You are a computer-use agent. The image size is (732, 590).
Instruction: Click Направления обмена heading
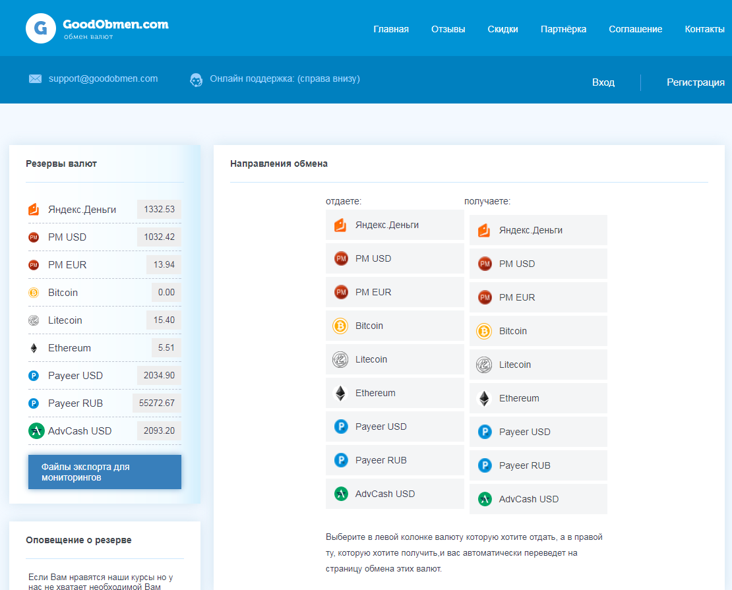tap(279, 164)
